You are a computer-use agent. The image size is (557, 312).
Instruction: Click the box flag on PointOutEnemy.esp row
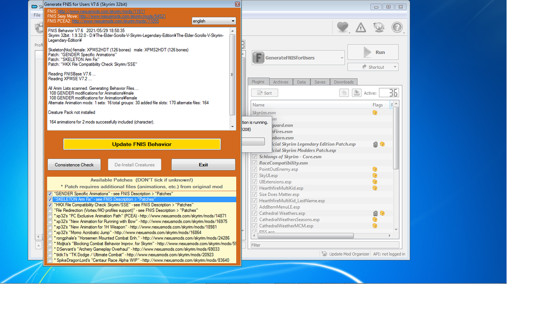(x=375, y=169)
